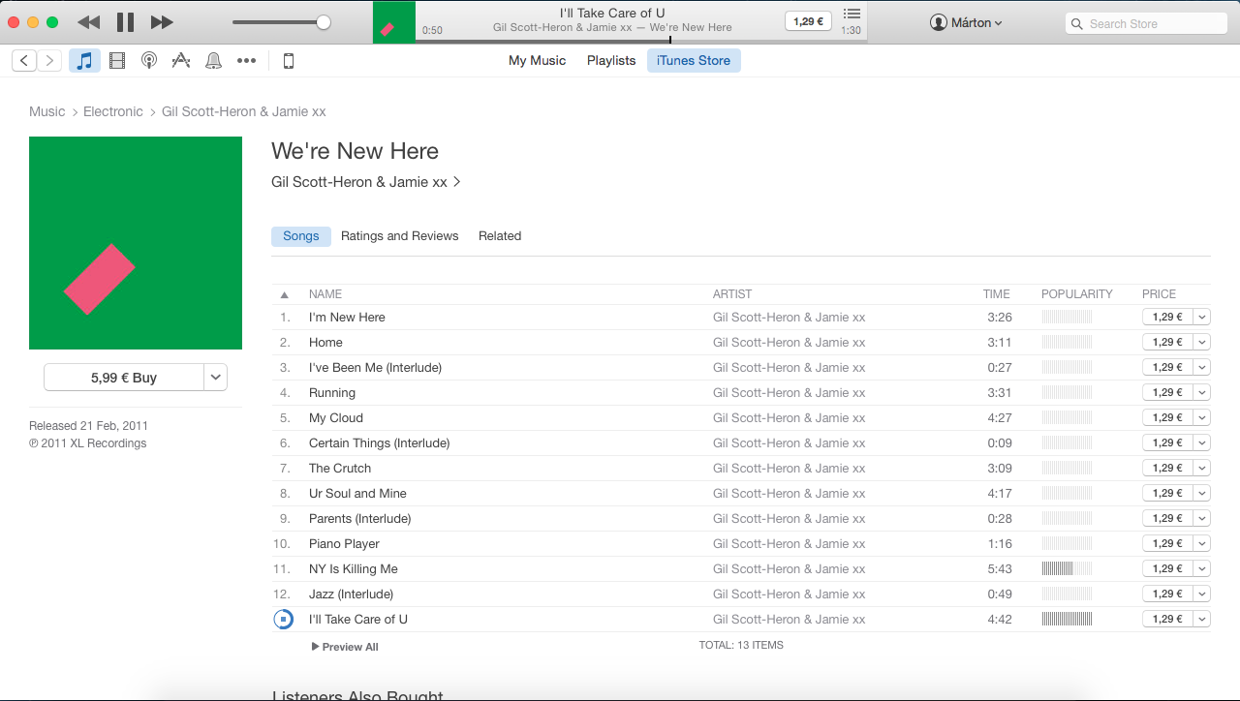This screenshot has height=701, width=1240.
Task: Open Electronic genre in the breadcrumb
Action: (x=113, y=111)
